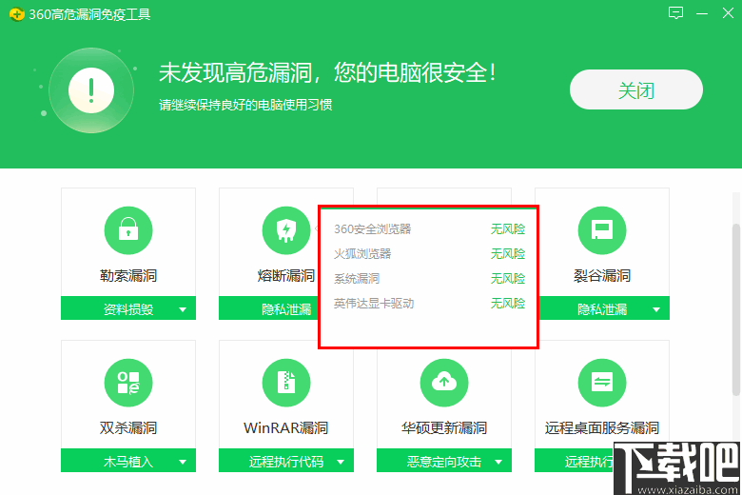Click the 请继续保持良好的电脑使用习惯 subtitle

point(245,105)
